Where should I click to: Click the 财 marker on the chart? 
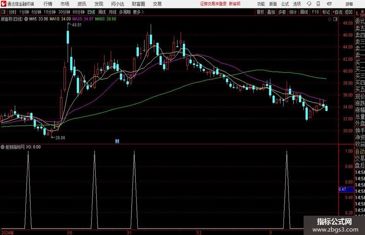[117, 141]
